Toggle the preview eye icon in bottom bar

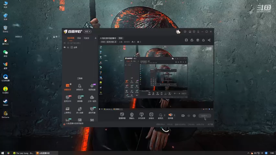189,116
